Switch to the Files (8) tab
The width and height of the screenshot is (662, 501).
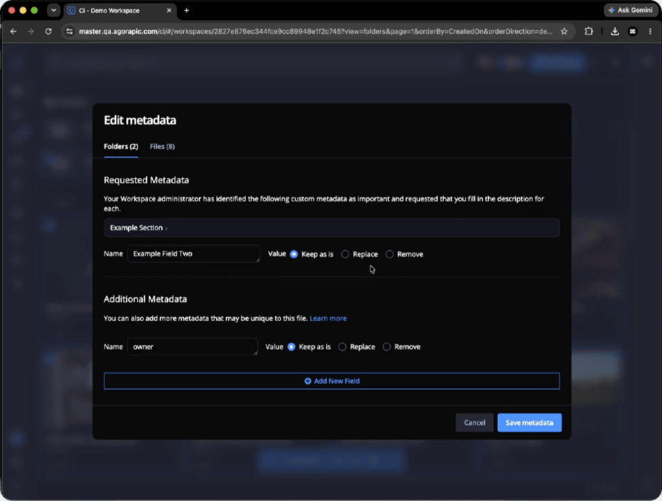point(162,146)
